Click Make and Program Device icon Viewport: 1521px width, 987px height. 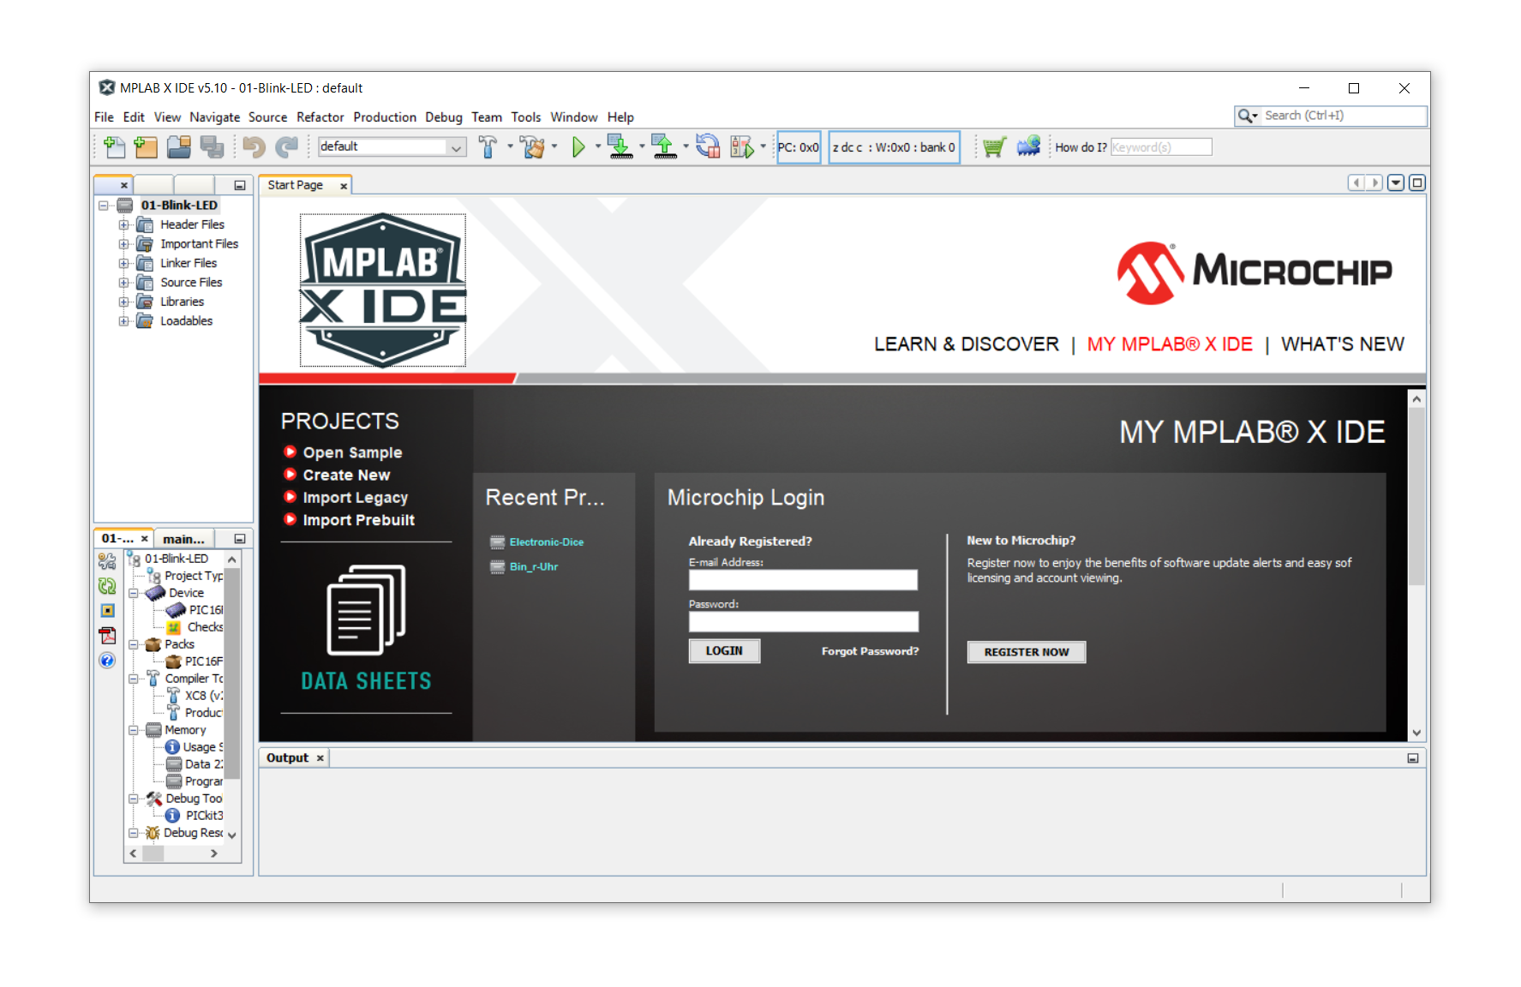tap(620, 147)
